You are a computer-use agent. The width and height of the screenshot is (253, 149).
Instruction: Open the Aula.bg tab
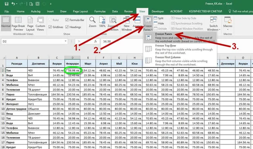[36, 11]
